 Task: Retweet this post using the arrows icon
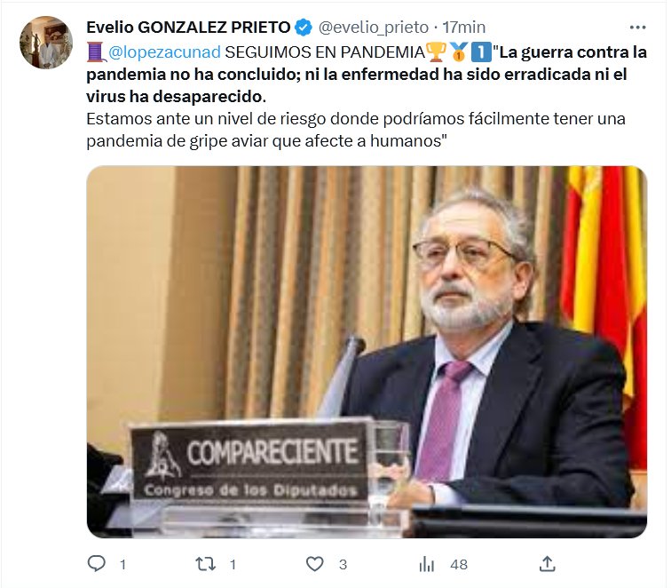(x=205, y=564)
